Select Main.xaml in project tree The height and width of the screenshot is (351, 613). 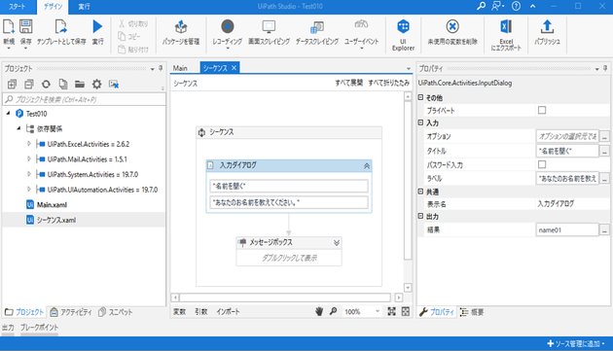[x=47, y=205]
